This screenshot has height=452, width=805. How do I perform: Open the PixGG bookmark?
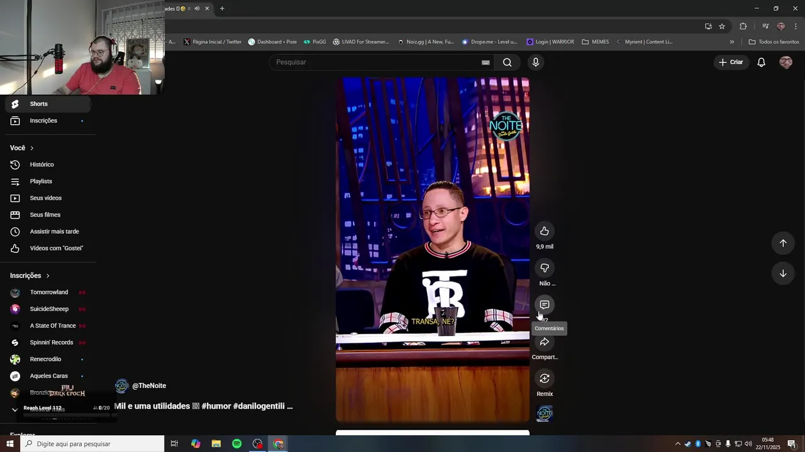pyautogui.click(x=314, y=42)
